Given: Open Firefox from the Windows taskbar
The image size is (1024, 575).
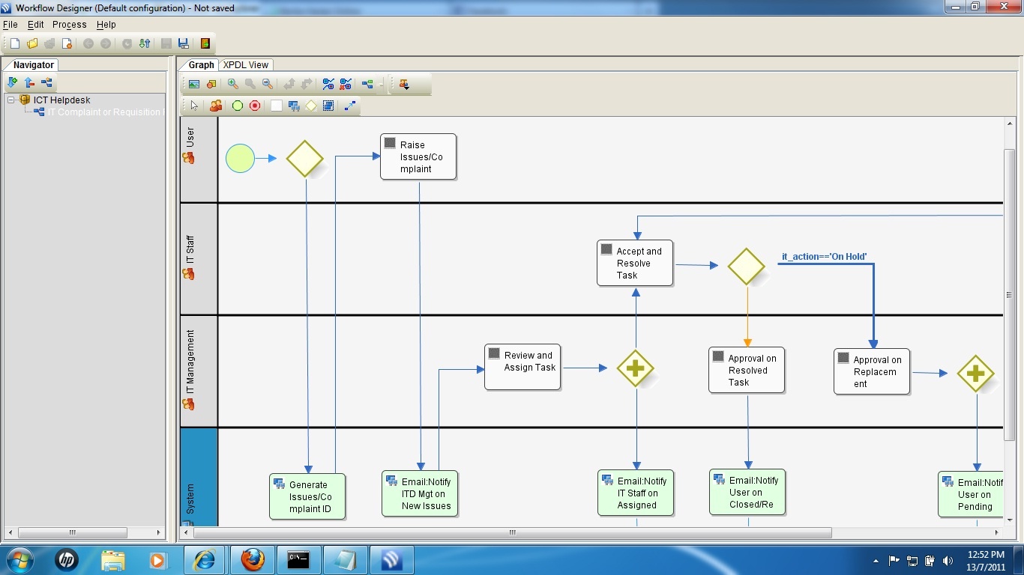Looking at the screenshot, I should tap(253, 559).
